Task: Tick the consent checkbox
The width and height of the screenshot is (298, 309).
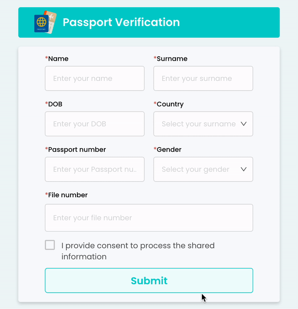Action: tap(50, 245)
